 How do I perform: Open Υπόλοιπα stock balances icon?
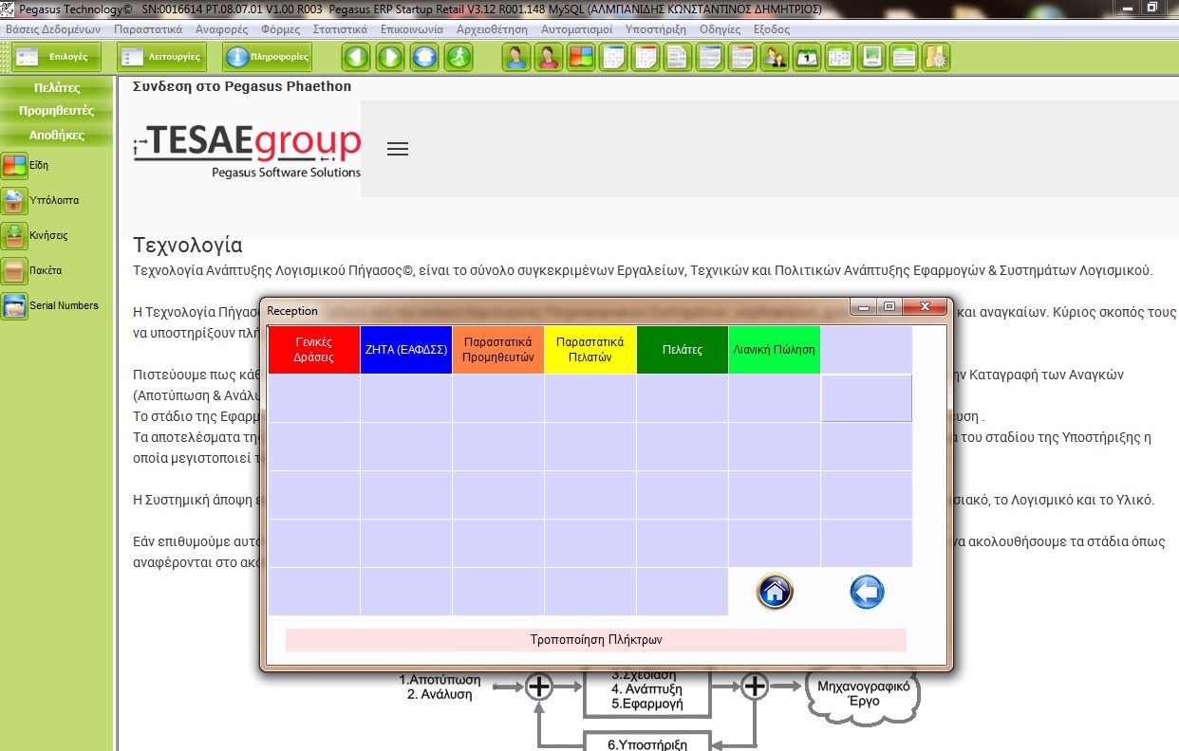click(x=14, y=201)
